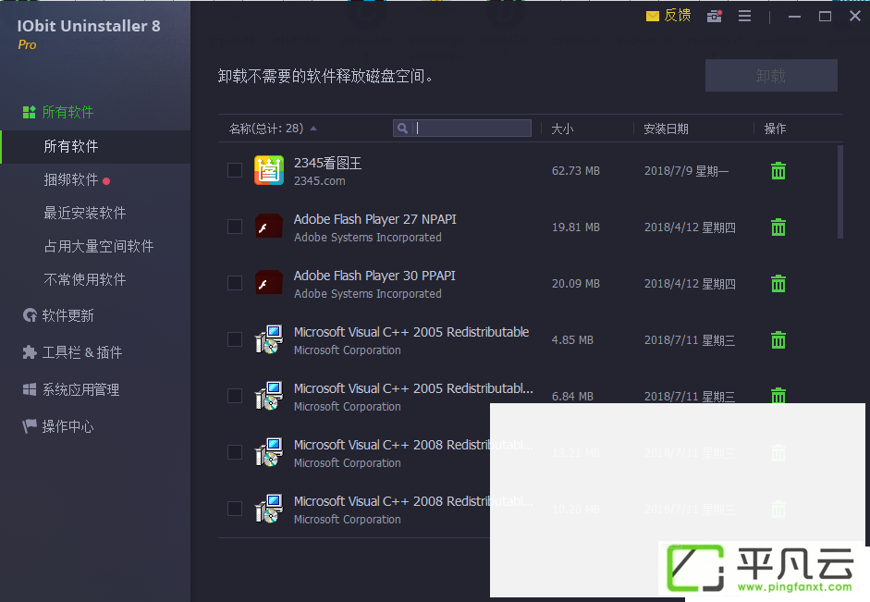Select the 2345看图王 entry name
870x602 pixels.
click(x=327, y=163)
